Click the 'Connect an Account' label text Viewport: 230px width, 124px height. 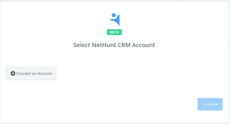point(34,74)
